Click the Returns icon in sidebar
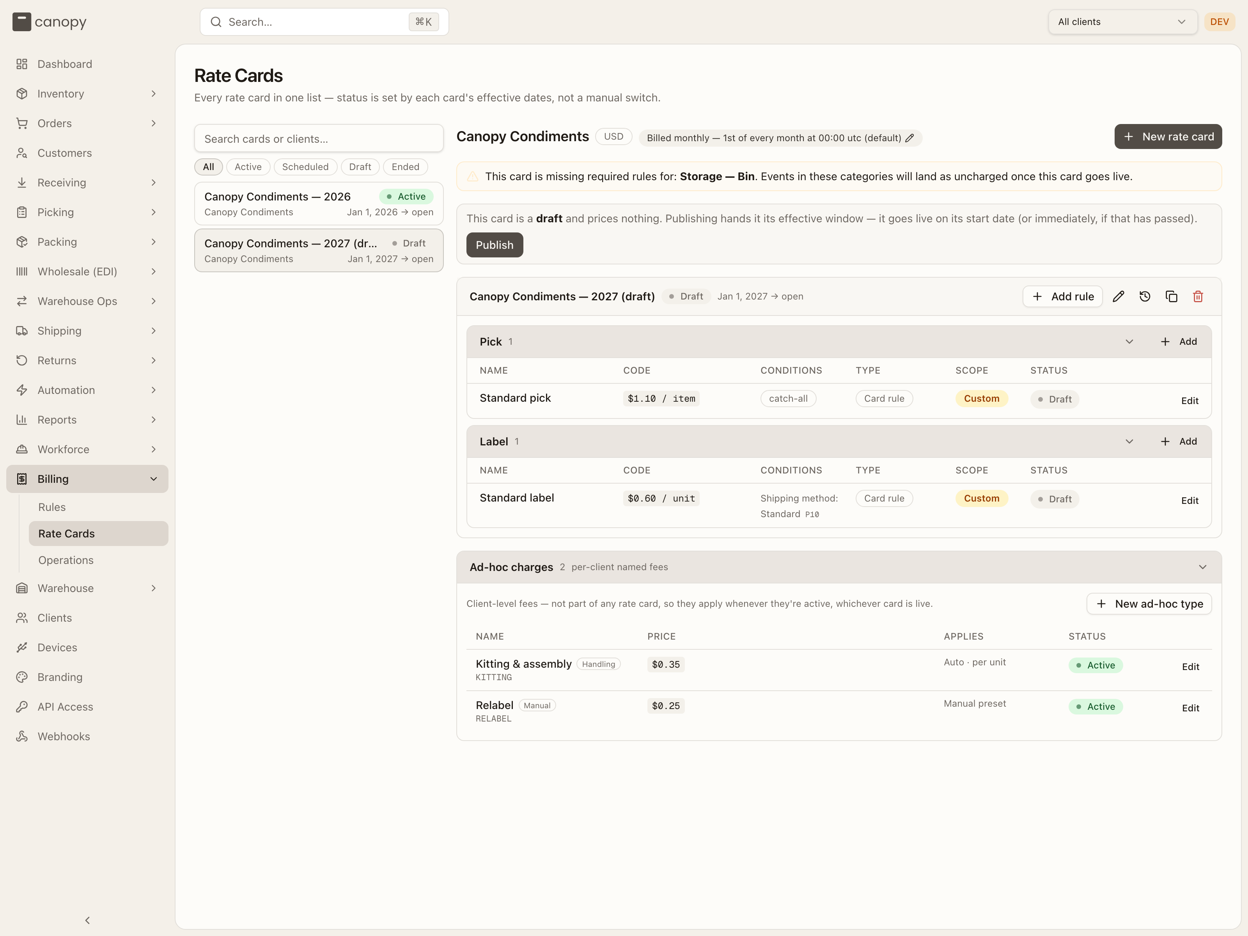The width and height of the screenshot is (1248, 936). coord(22,360)
